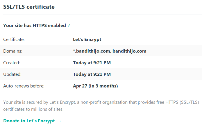Select the Domains row label
The width and height of the screenshot is (202, 127).
point(13,51)
